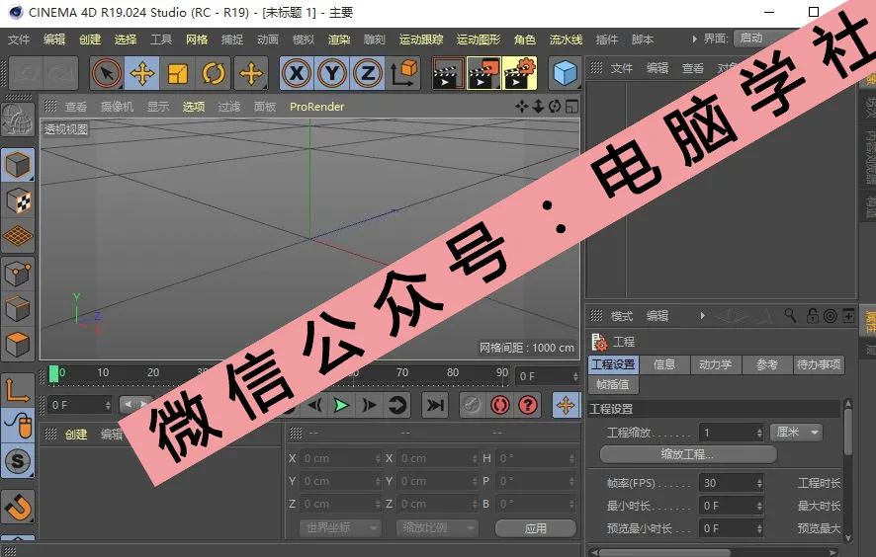Activate the Scale tool
Screen dimensions: 876x557
(x=178, y=73)
